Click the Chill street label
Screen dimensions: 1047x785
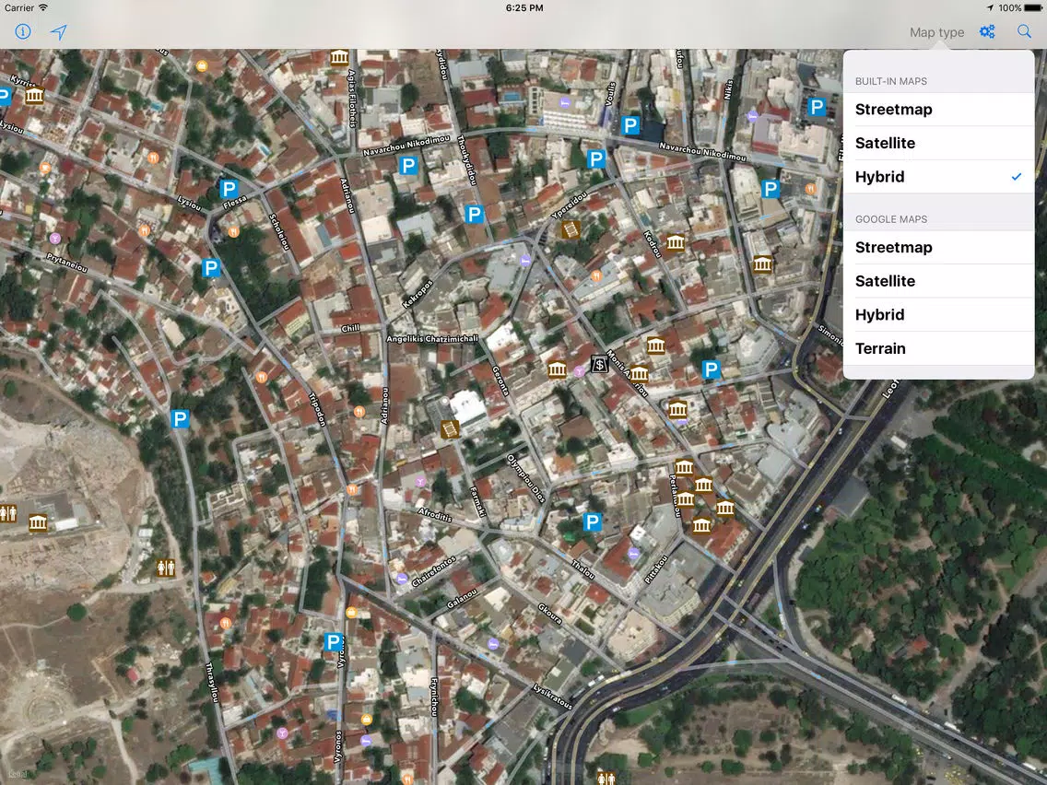click(x=350, y=328)
